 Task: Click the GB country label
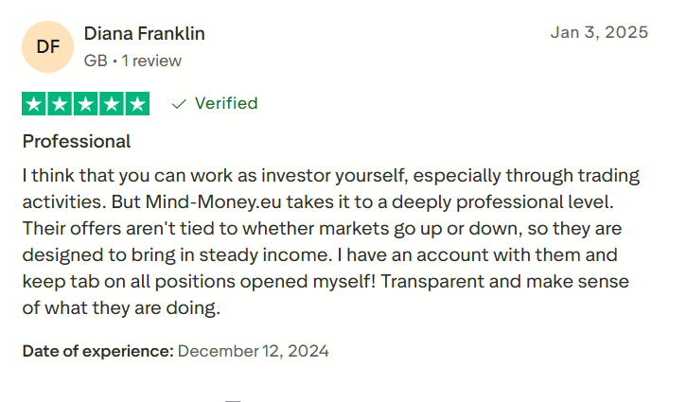point(95,61)
